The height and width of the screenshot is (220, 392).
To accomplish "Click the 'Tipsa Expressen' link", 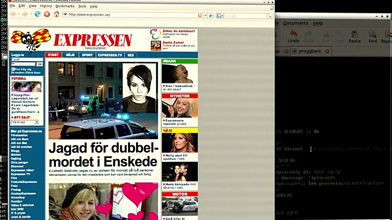I will point(96,48).
